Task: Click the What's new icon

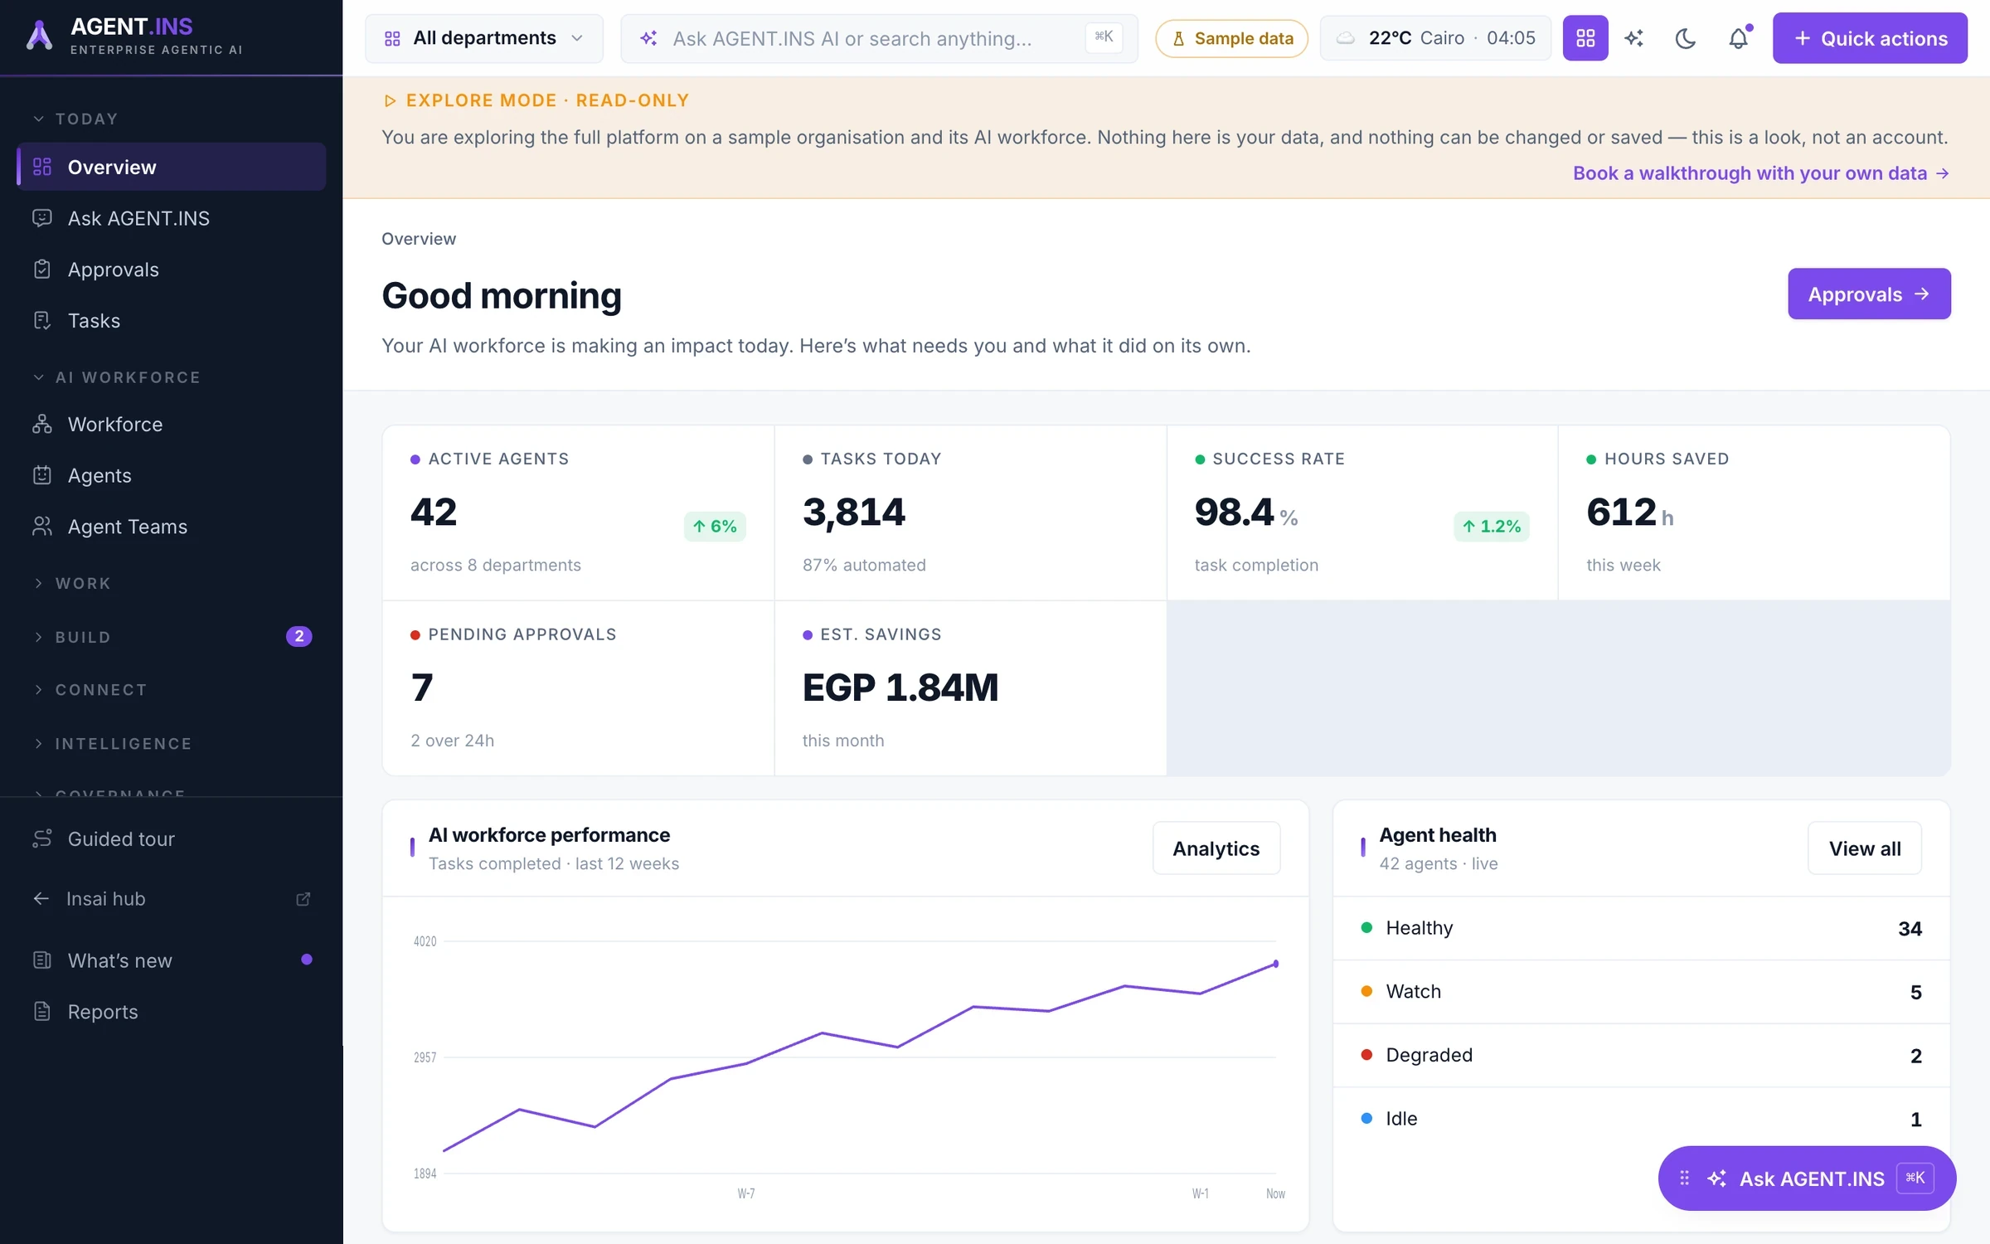Action: tap(42, 960)
